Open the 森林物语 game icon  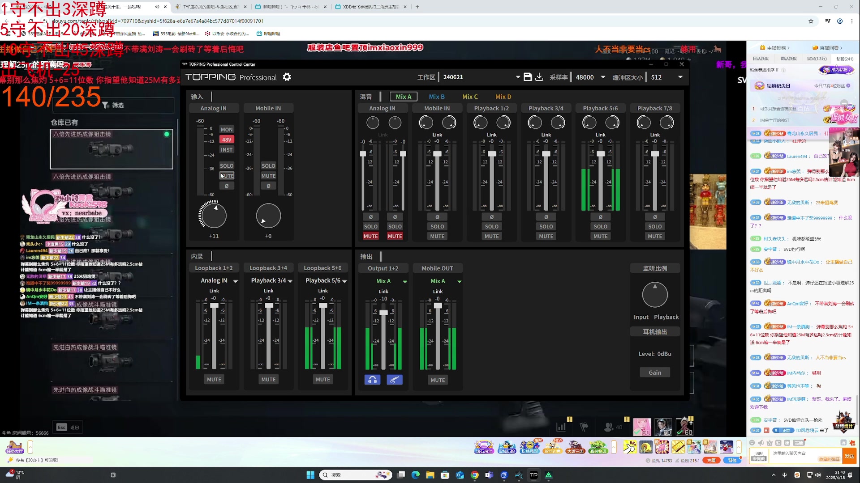pyautogui.click(x=598, y=447)
